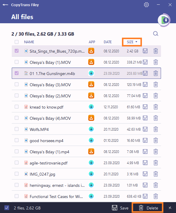Delete knead to know.pdf via trash icon
Screen dimensions: 176x213
(x=156, y=107)
